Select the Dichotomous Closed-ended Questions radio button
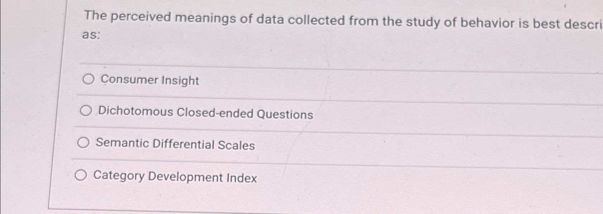This screenshot has width=603, height=214. pos(86,111)
